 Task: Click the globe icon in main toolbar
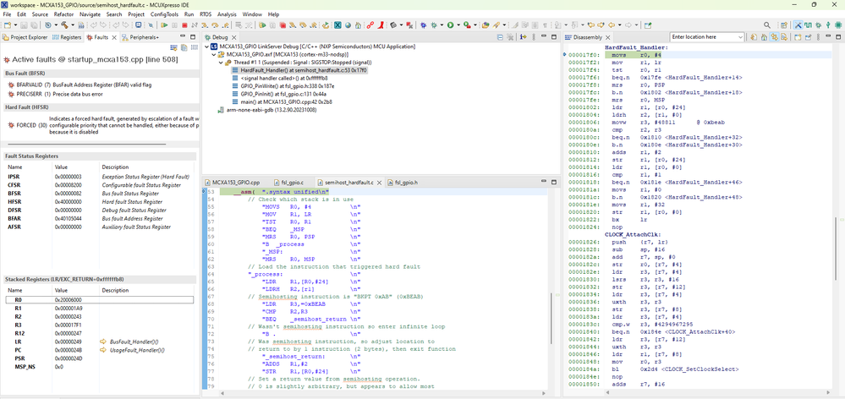click(x=348, y=25)
